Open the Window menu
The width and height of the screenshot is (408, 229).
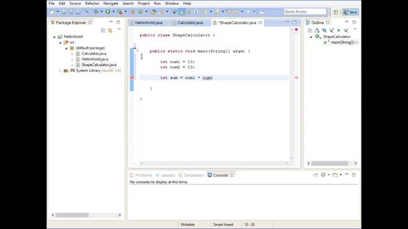(171, 3)
